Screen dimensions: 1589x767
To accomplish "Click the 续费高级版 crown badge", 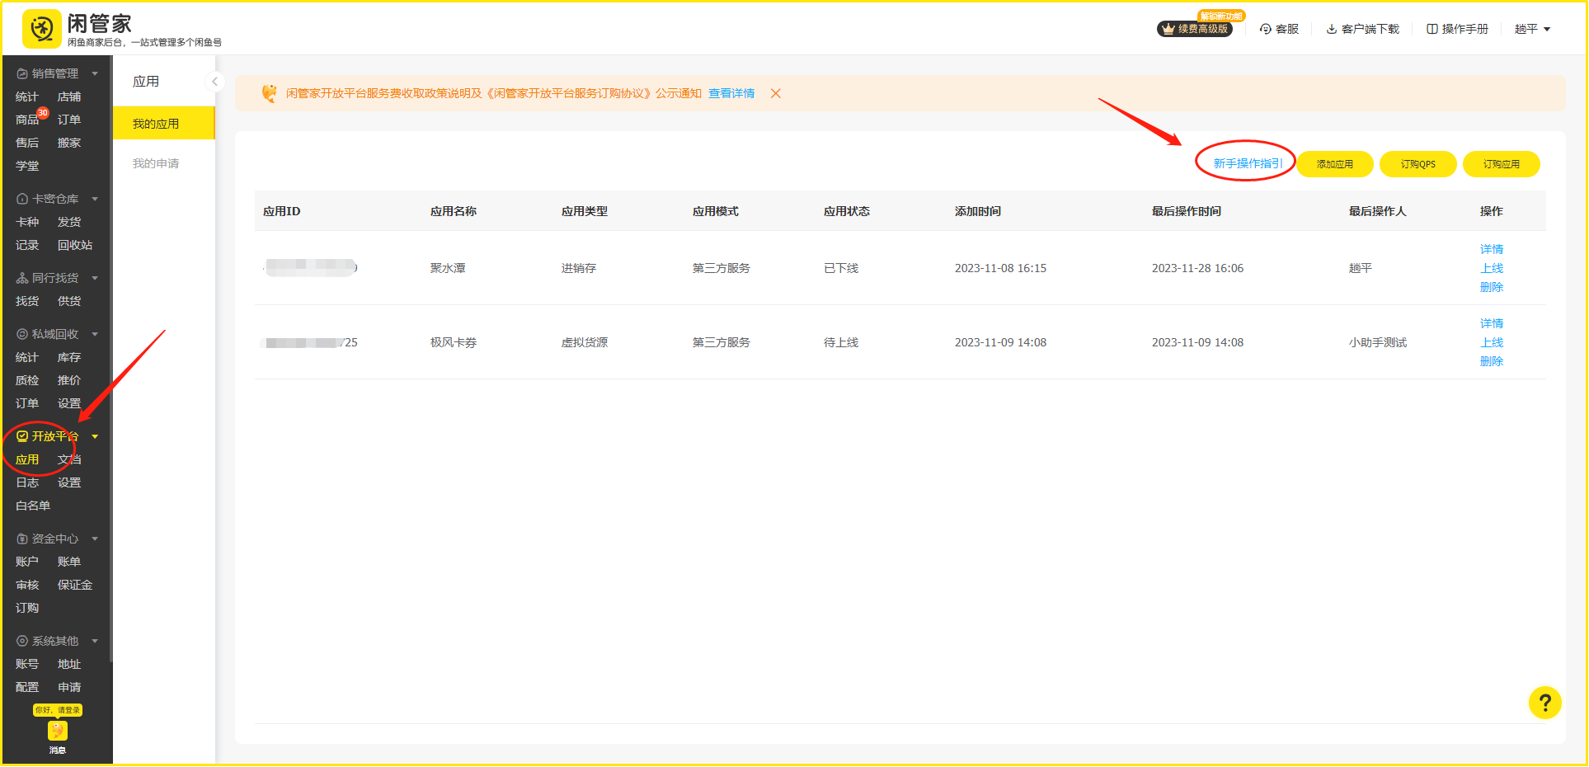I will click(x=1195, y=29).
